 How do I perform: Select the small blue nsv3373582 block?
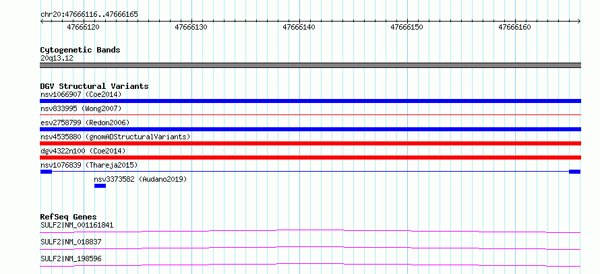pos(100,186)
